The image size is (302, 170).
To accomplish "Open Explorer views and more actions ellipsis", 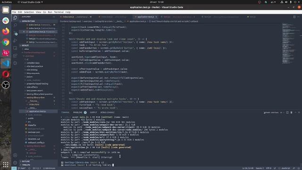I will (x=54, y=17).
